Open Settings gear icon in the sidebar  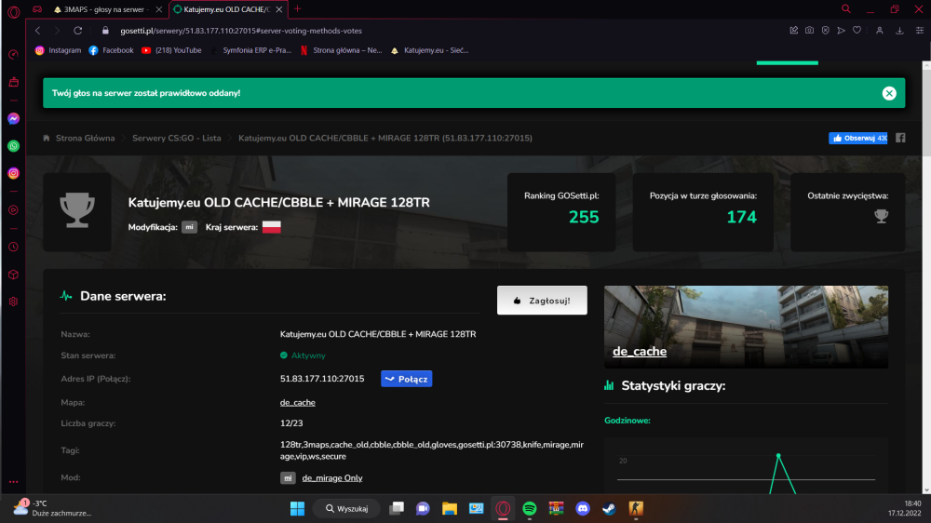[x=13, y=302]
